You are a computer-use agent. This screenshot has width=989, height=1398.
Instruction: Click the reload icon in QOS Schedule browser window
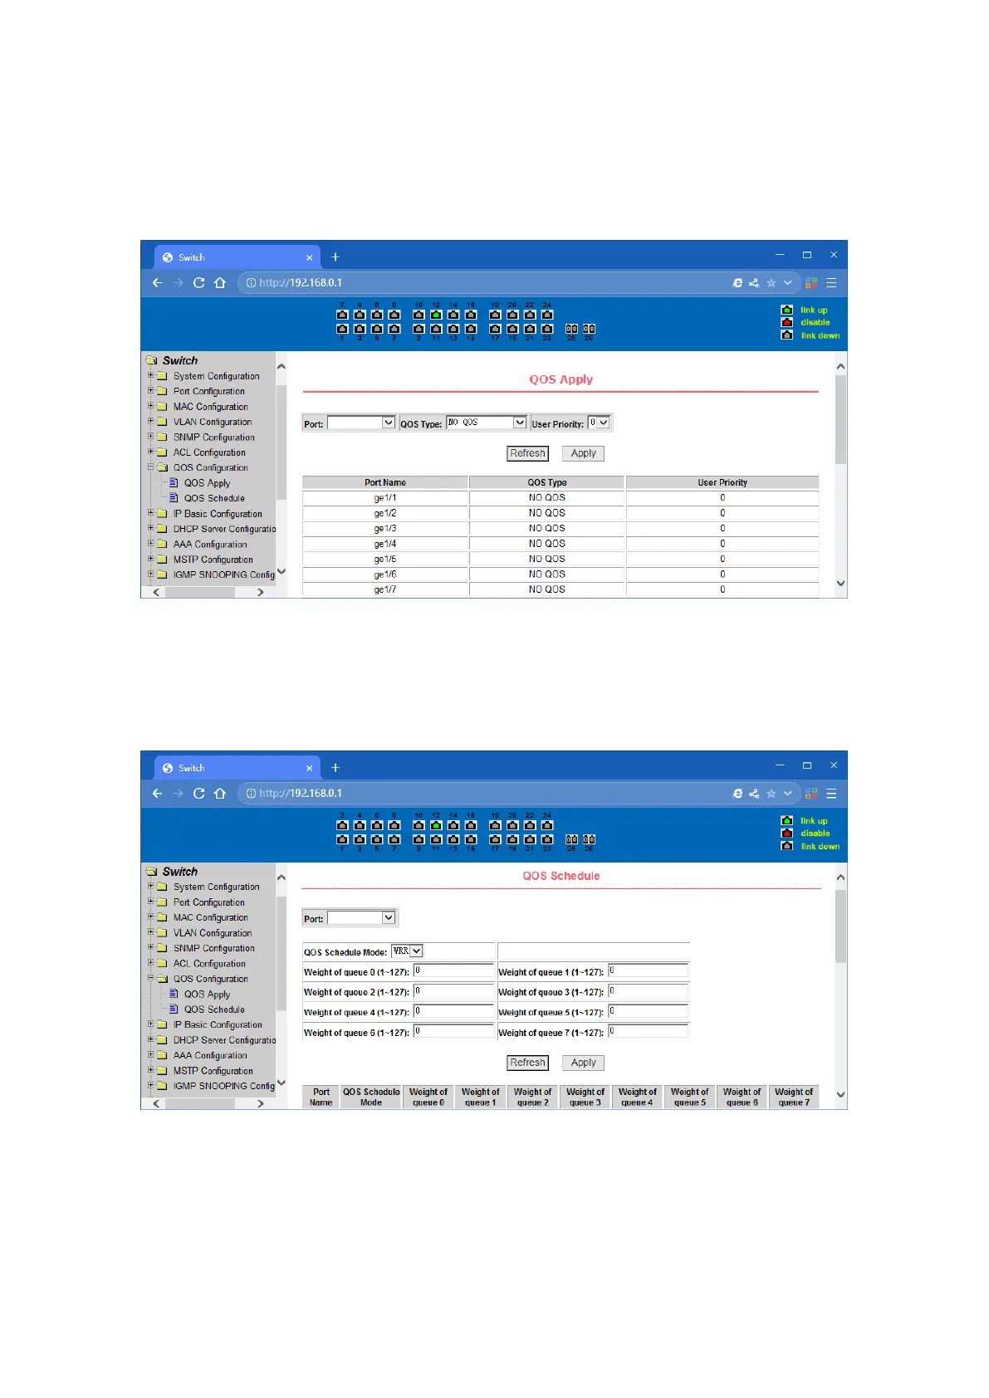coord(198,794)
